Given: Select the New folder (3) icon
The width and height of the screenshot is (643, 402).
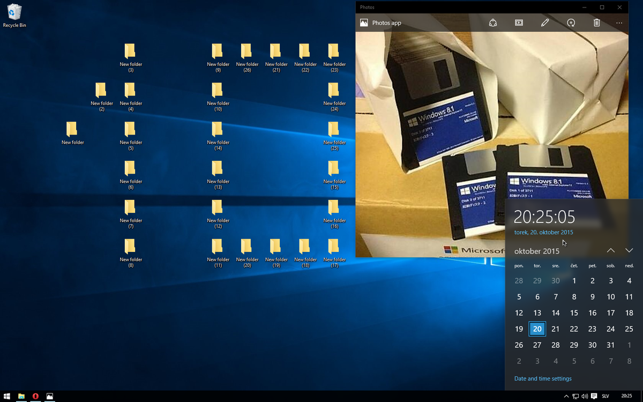Looking at the screenshot, I should point(130,58).
